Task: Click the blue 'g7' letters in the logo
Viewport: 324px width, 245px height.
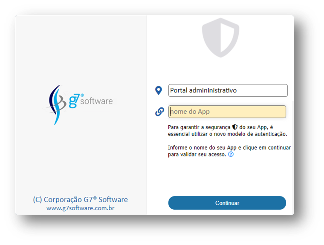Action: pos(74,101)
